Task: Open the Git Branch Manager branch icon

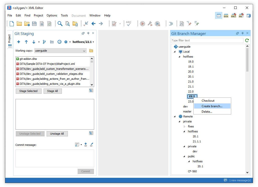Action: (x=44, y=42)
